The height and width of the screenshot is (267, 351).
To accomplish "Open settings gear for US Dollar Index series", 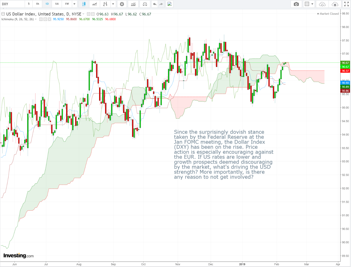I will 93,14.
